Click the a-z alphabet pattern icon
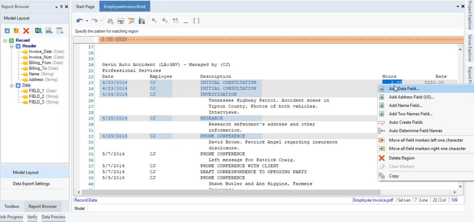 coord(154,21)
